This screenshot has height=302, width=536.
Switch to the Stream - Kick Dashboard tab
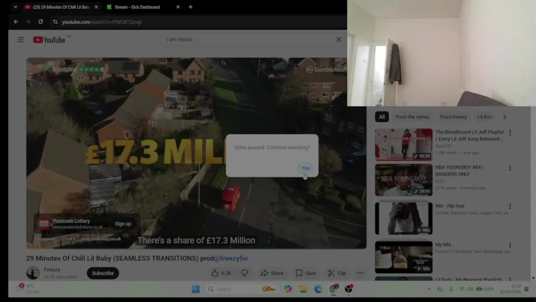pos(137,7)
